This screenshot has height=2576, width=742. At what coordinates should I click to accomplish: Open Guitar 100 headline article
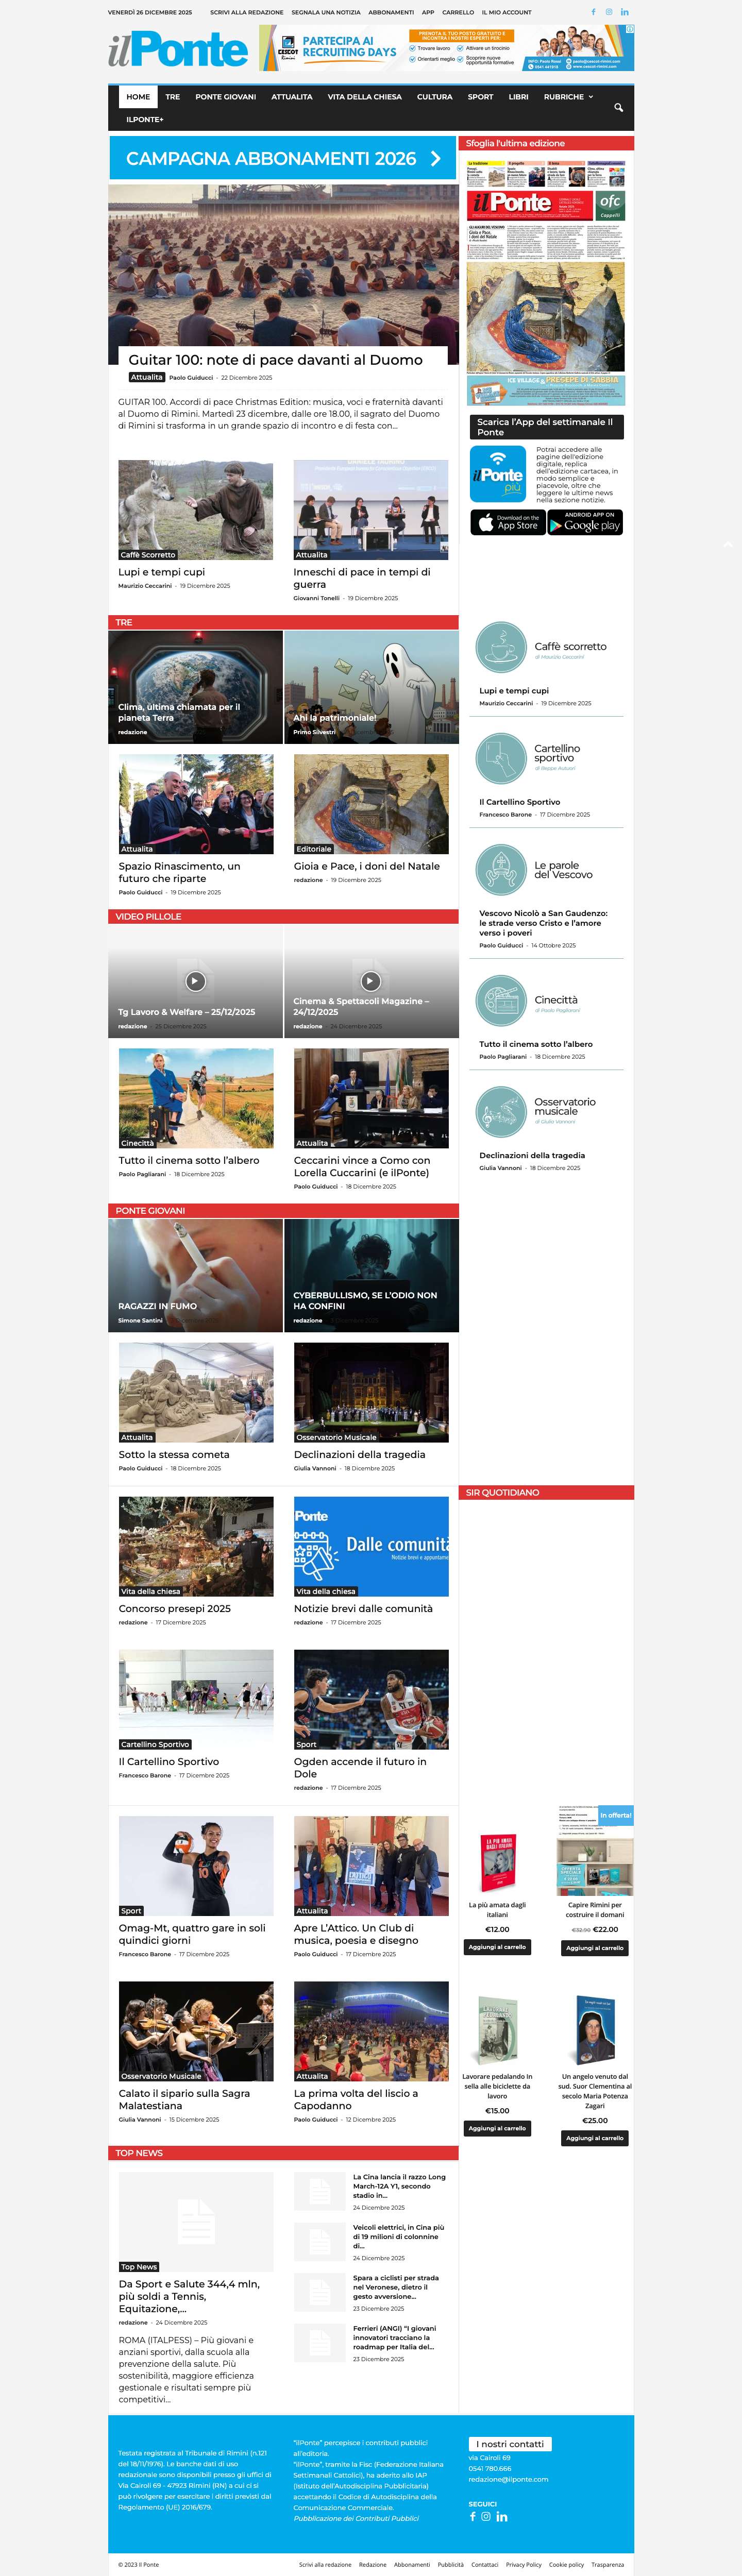click(x=275, y=360)
